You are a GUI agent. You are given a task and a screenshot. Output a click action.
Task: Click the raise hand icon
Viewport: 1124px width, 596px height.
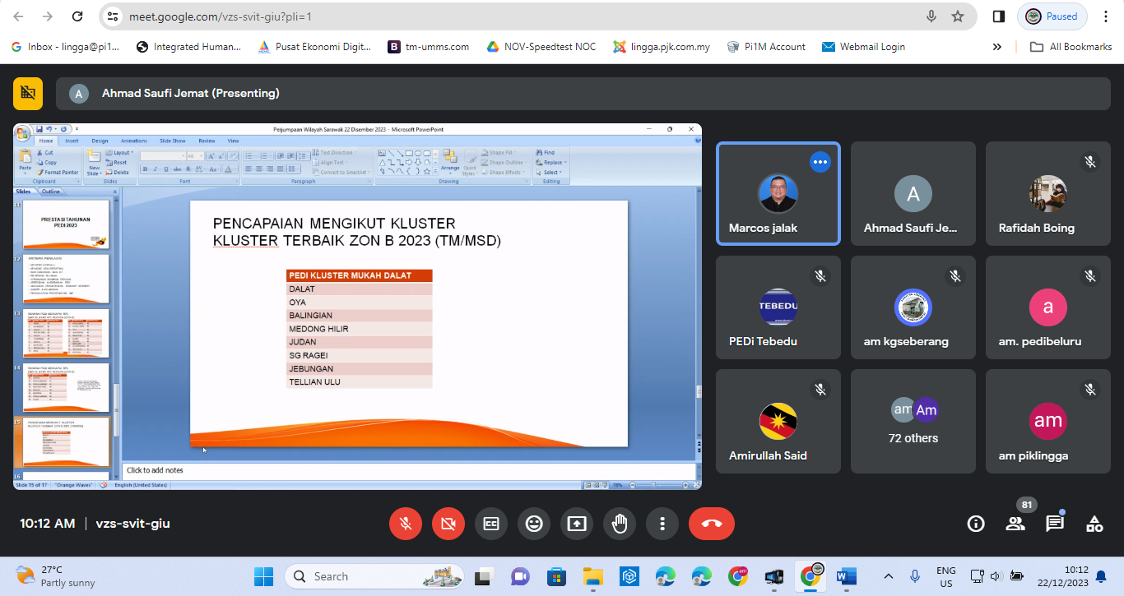[x=620, y=524]
